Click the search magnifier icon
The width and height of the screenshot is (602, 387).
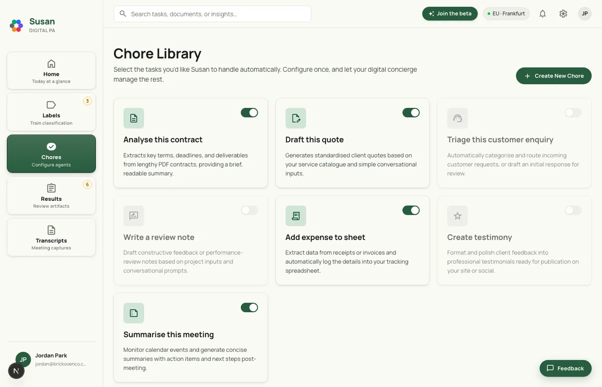[x=122, y=14]
